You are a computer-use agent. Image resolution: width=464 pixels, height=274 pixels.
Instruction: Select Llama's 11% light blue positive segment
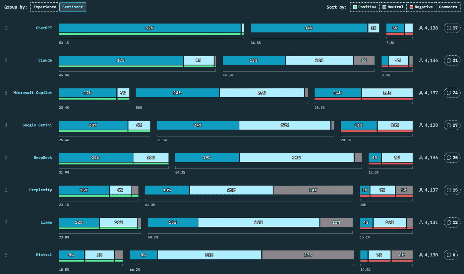pos(119,223)
